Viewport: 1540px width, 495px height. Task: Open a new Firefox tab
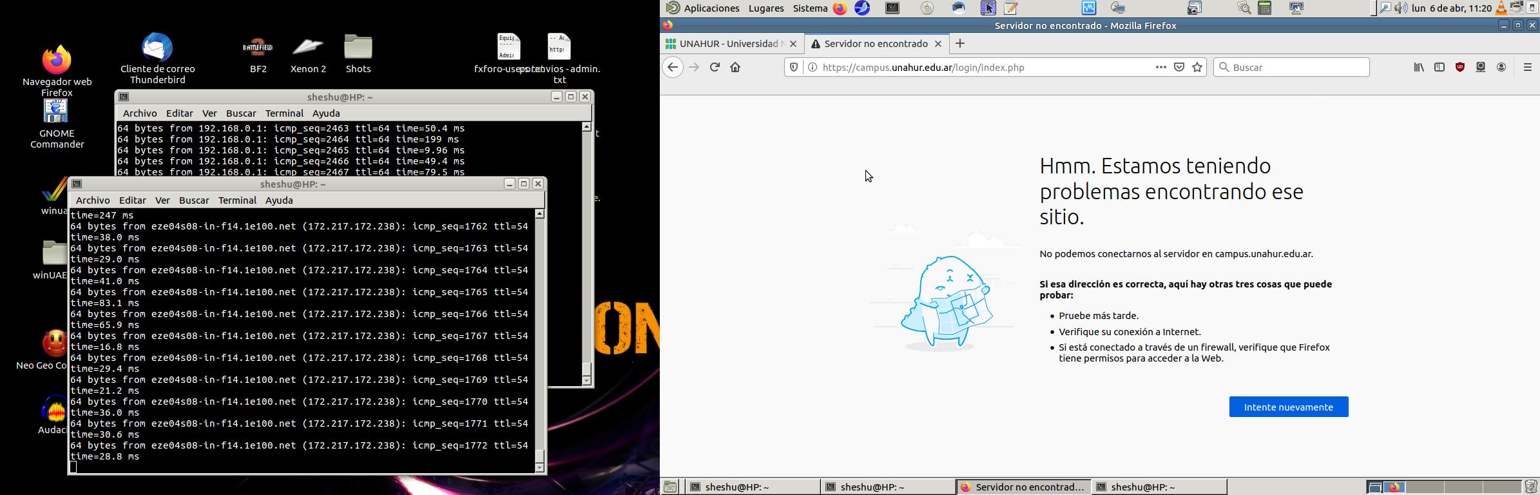click(960, 44)
